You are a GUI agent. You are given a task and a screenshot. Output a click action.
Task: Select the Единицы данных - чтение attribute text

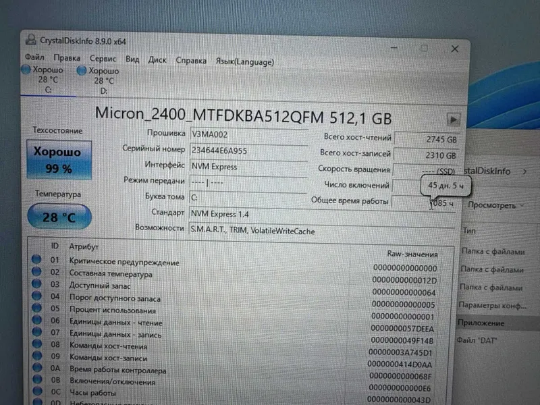(116, 323)
